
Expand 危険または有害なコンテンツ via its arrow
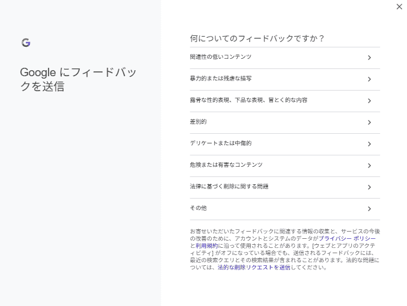tap(369, 166)
